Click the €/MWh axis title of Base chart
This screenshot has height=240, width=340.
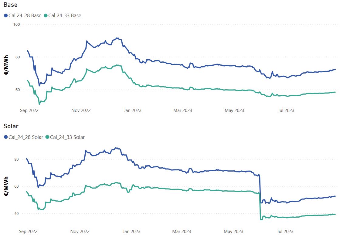click(6, 65)
